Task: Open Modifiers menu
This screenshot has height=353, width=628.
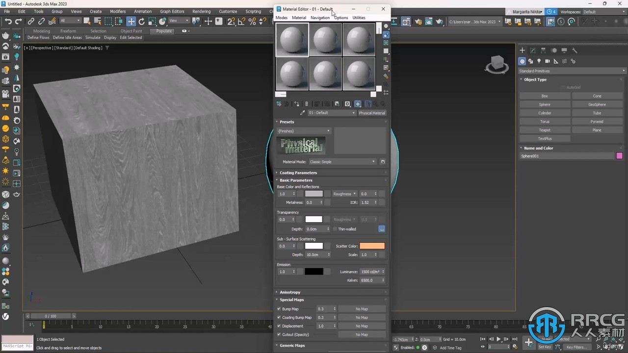Action: pyautogui.click(x=118, y=11)
